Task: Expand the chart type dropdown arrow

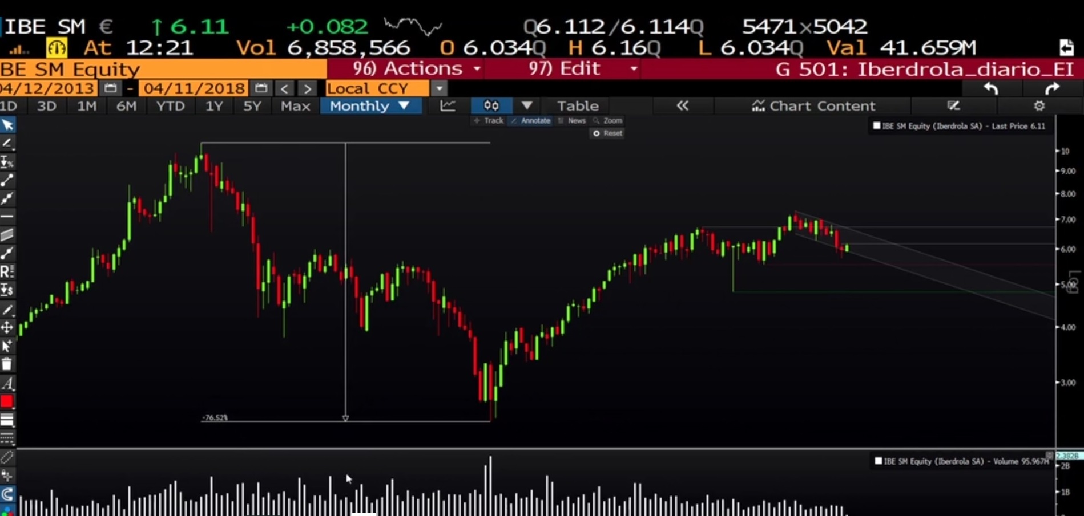Action: (526, 105)
